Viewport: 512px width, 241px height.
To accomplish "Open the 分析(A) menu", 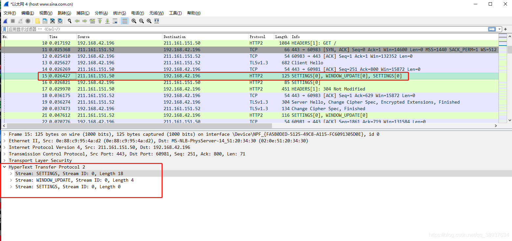I will point(101,13).
